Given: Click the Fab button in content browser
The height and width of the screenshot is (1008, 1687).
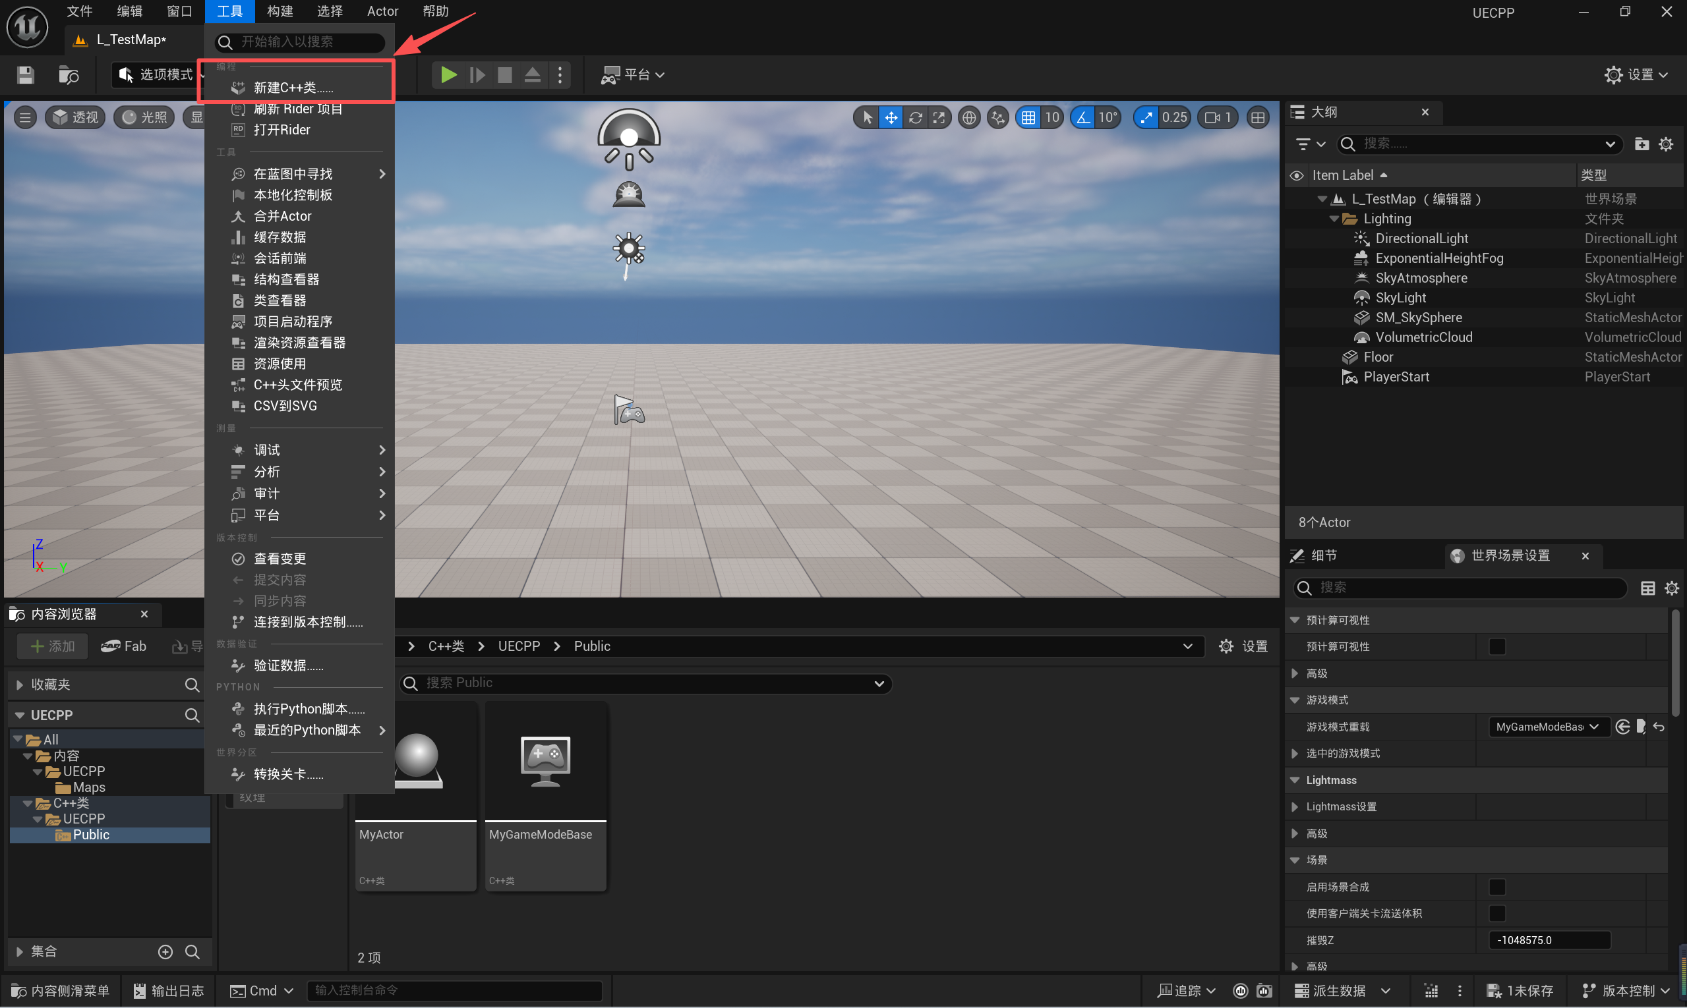Looking at the screenshot, I should click(x=125, y=646).
